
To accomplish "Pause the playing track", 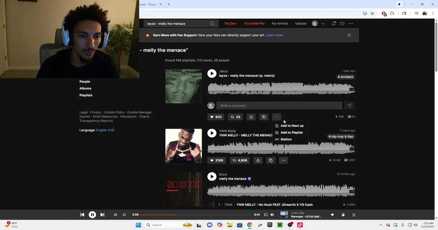I will 92,215.
